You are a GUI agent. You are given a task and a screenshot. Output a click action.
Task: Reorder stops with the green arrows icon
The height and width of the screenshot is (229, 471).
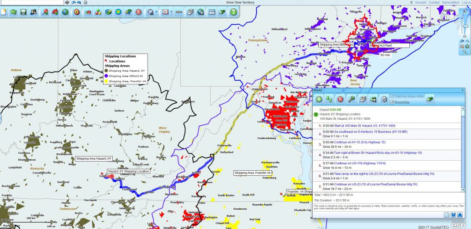(329, 99)
